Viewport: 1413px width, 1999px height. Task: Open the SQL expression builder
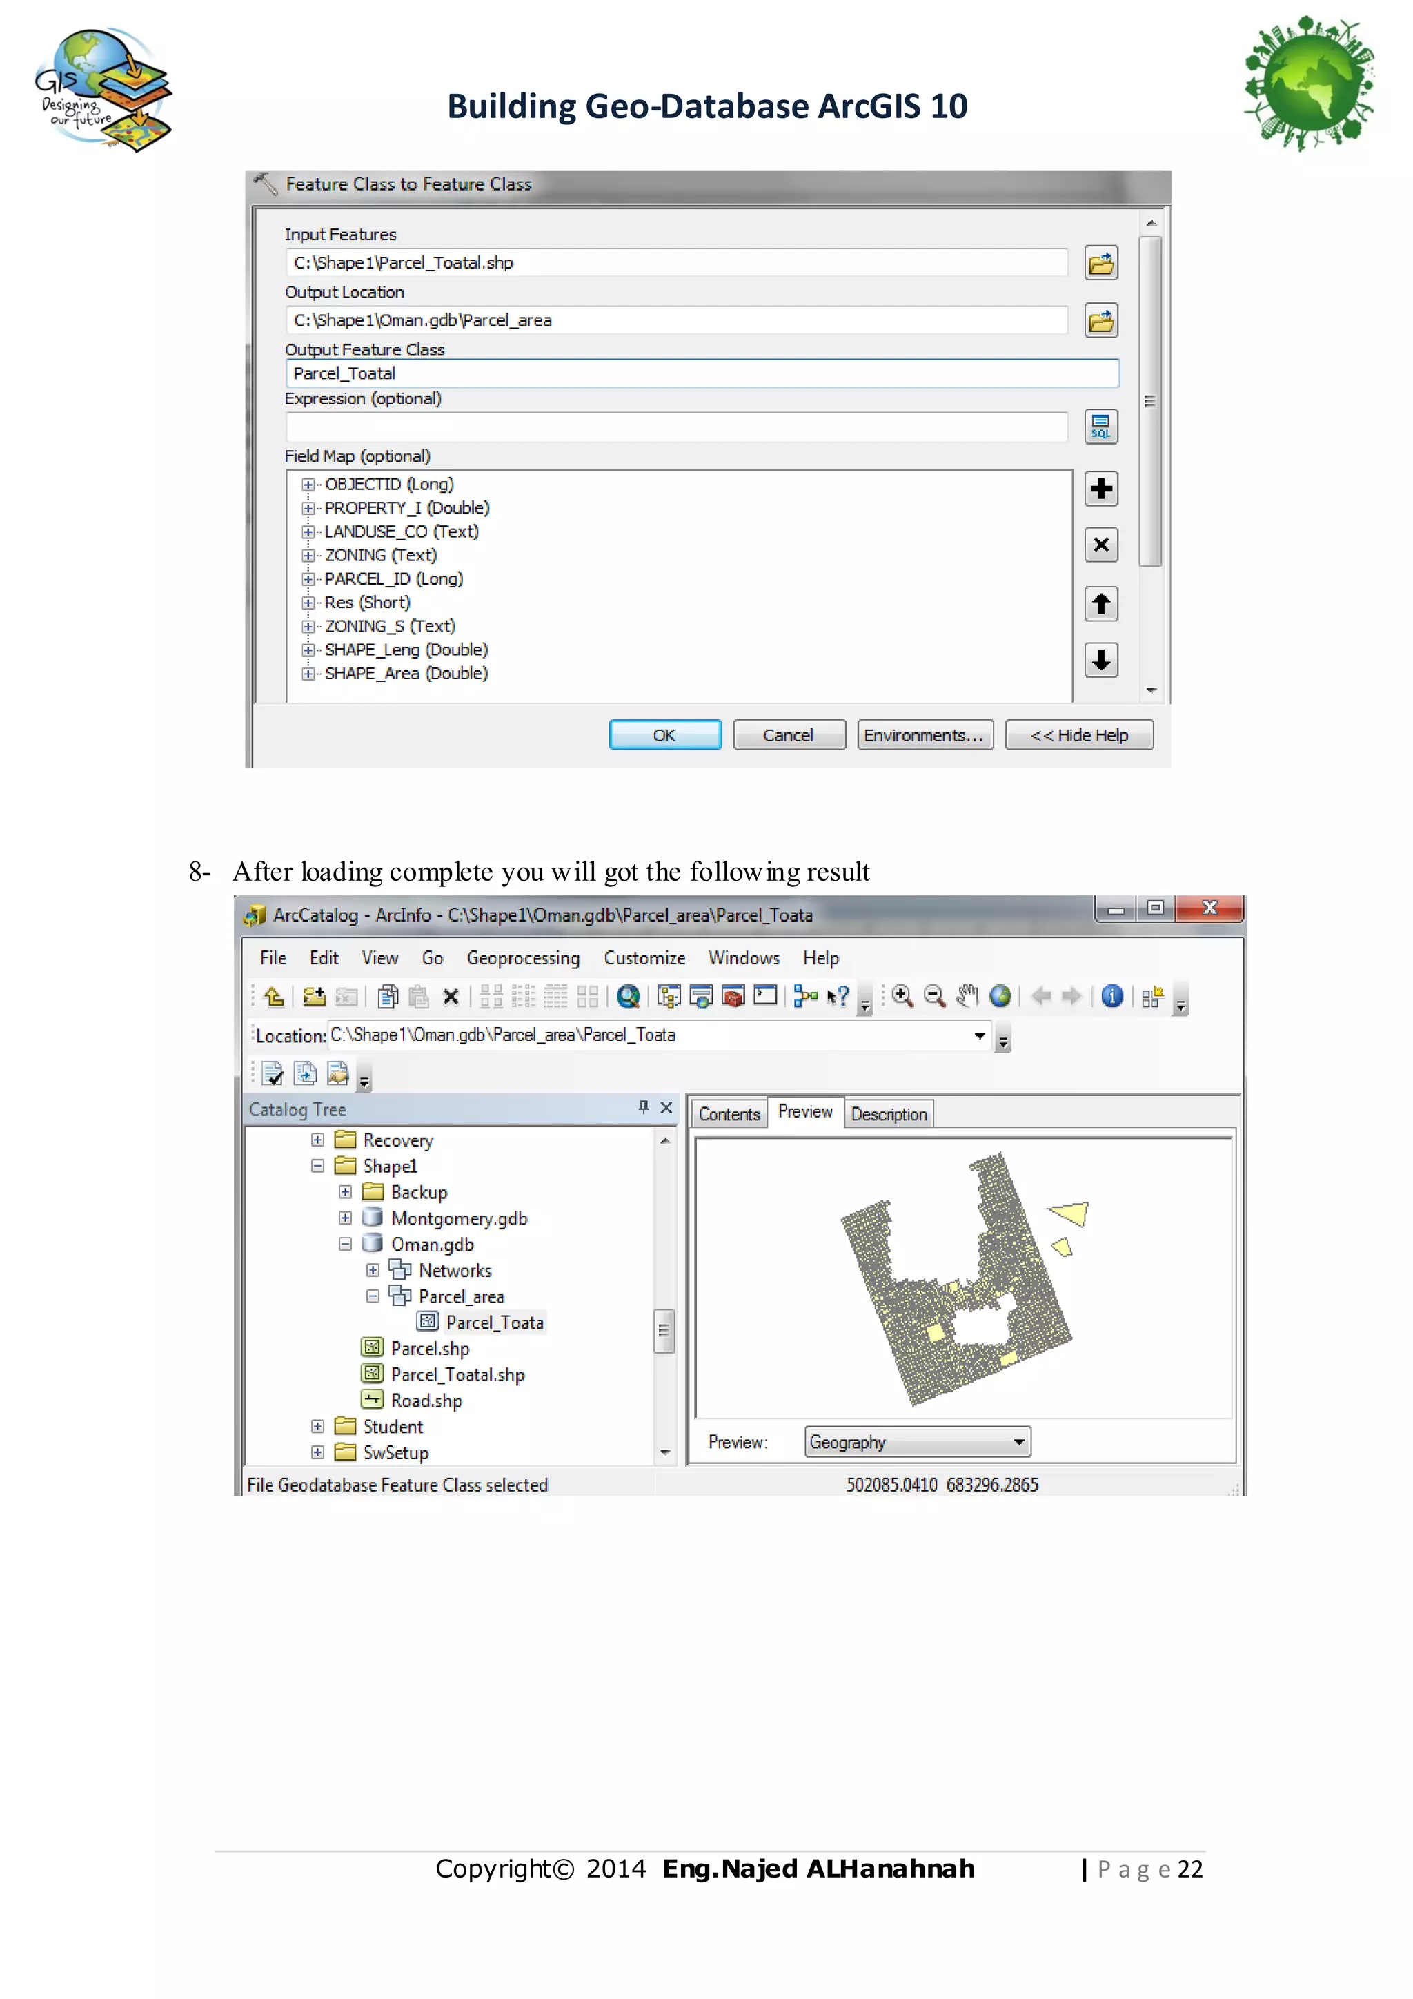pyautogui.click(x=1100, y=427)
